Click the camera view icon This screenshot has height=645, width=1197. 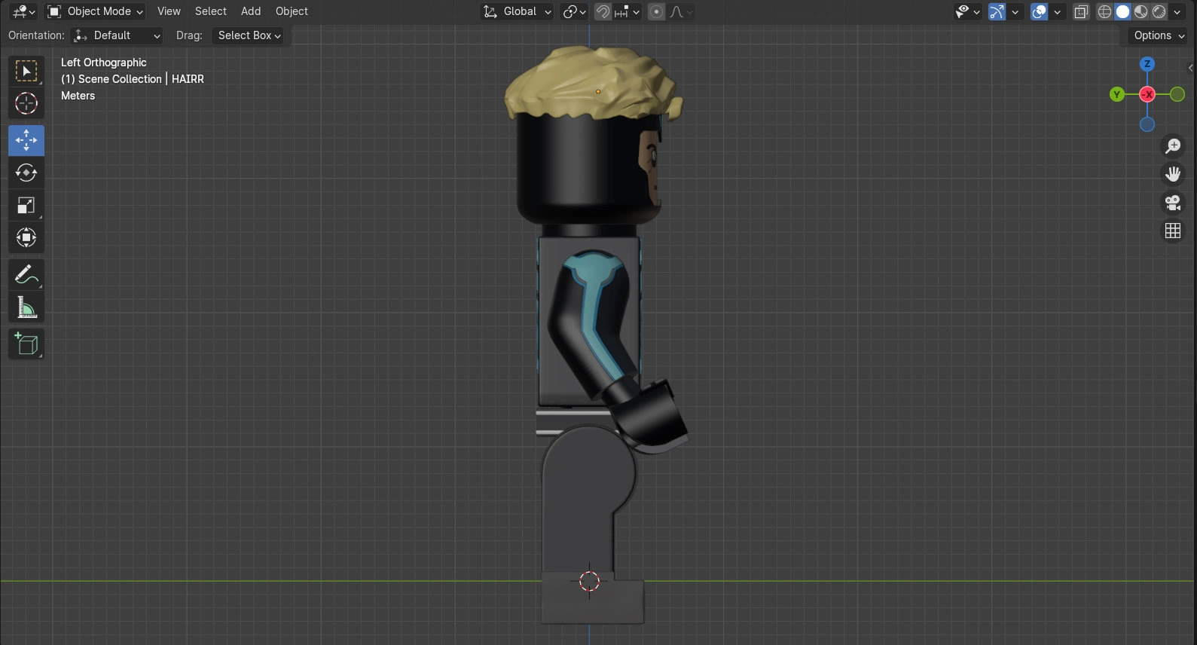coord(1173,203)
